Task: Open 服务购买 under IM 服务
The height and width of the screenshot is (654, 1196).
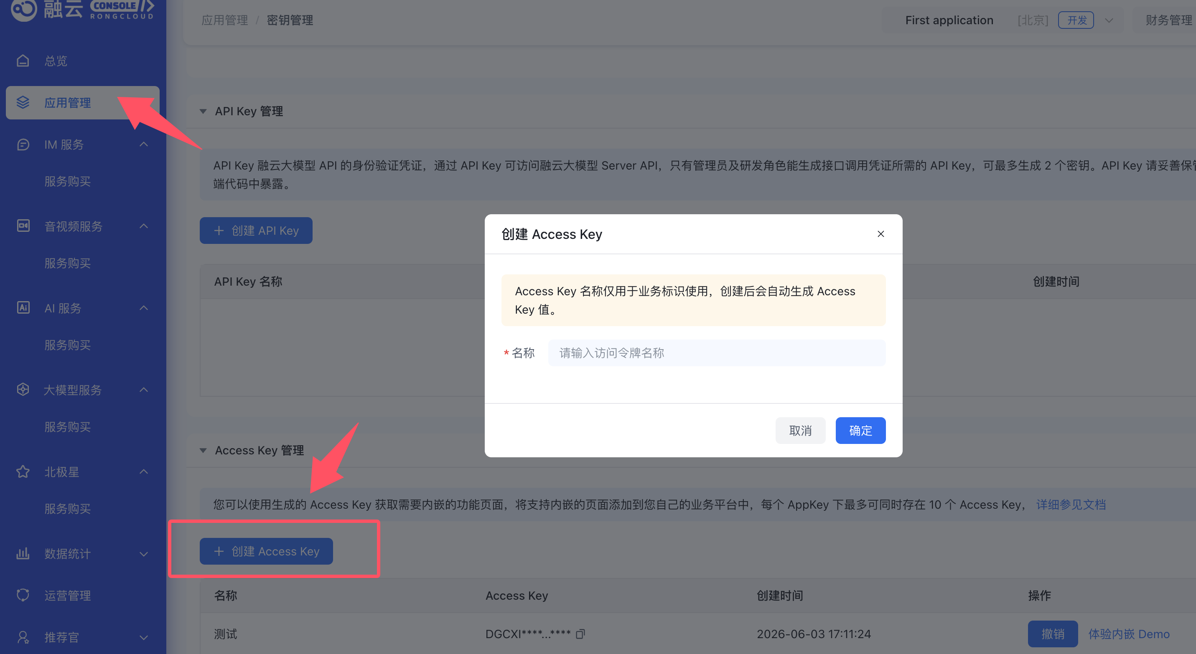Action: coord(67,181)
